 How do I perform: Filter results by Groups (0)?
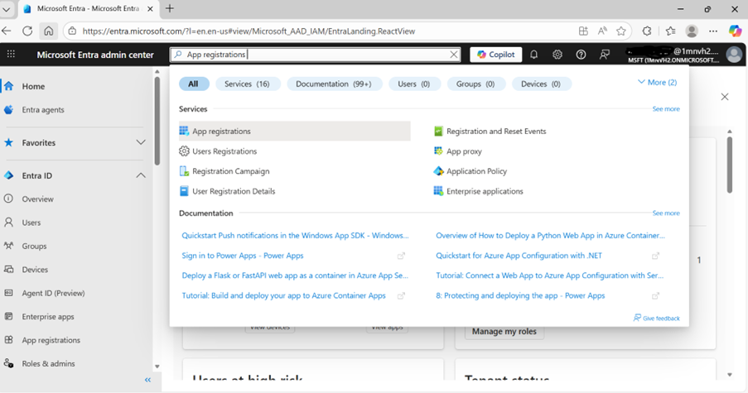475,84
